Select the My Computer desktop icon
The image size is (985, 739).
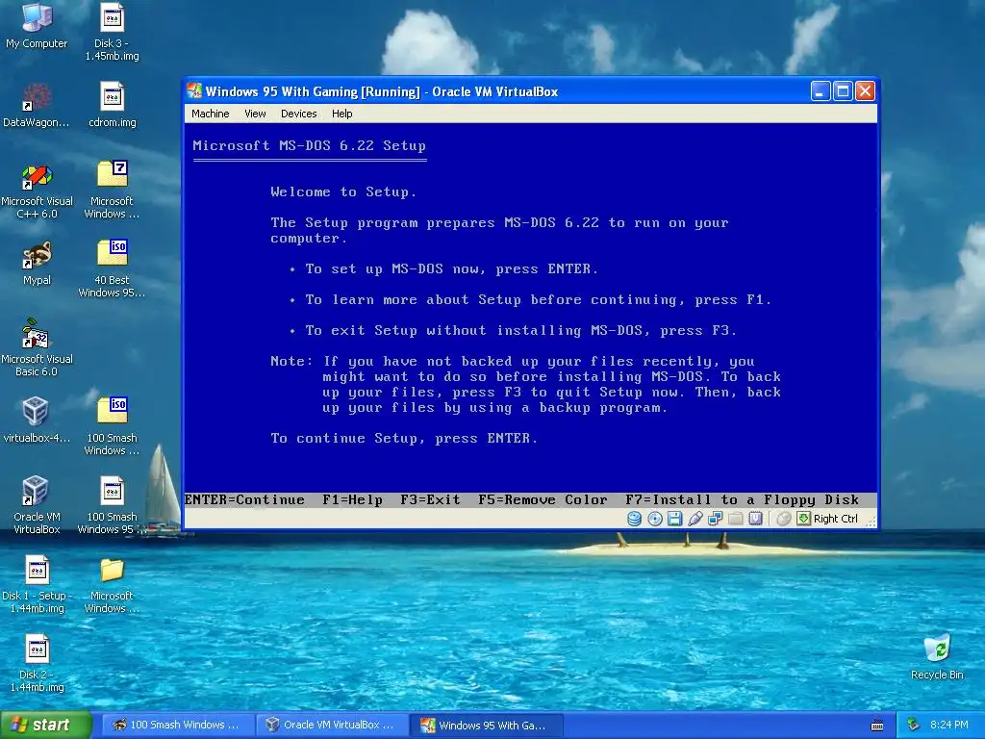coord(37,26)
